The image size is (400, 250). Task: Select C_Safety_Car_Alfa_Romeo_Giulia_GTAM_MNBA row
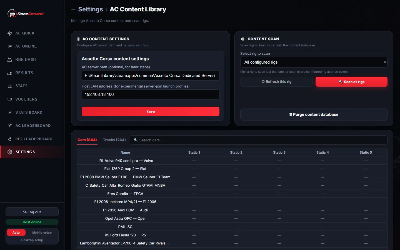(x=232, y=185)
